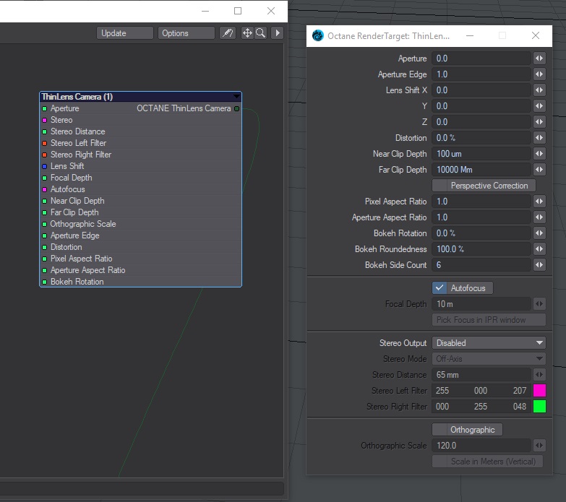Click the Stereo Distance connector dot on node
Image resolution: width=566 pixels, height=502 pixels.
pos(44,131)
